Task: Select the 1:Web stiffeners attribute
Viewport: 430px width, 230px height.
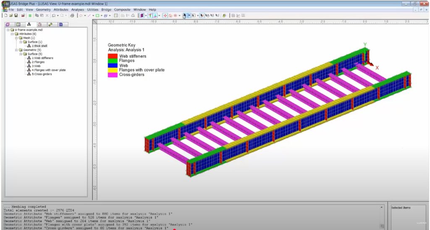Action: pyautogui.click(x=42, y=58)
